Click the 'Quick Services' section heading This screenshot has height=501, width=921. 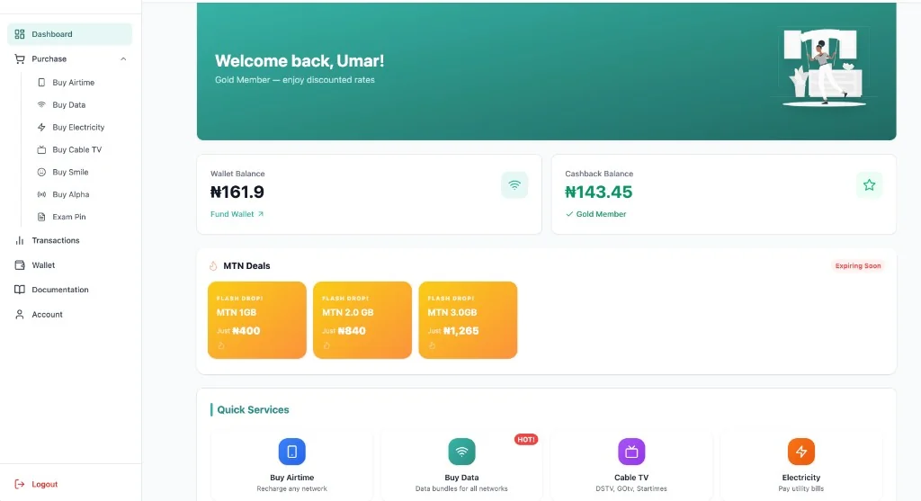253,410
